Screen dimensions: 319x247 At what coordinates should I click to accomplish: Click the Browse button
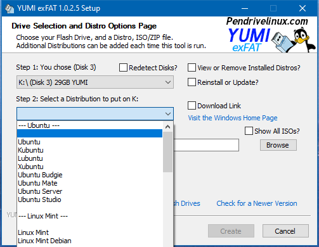(278, 145)
